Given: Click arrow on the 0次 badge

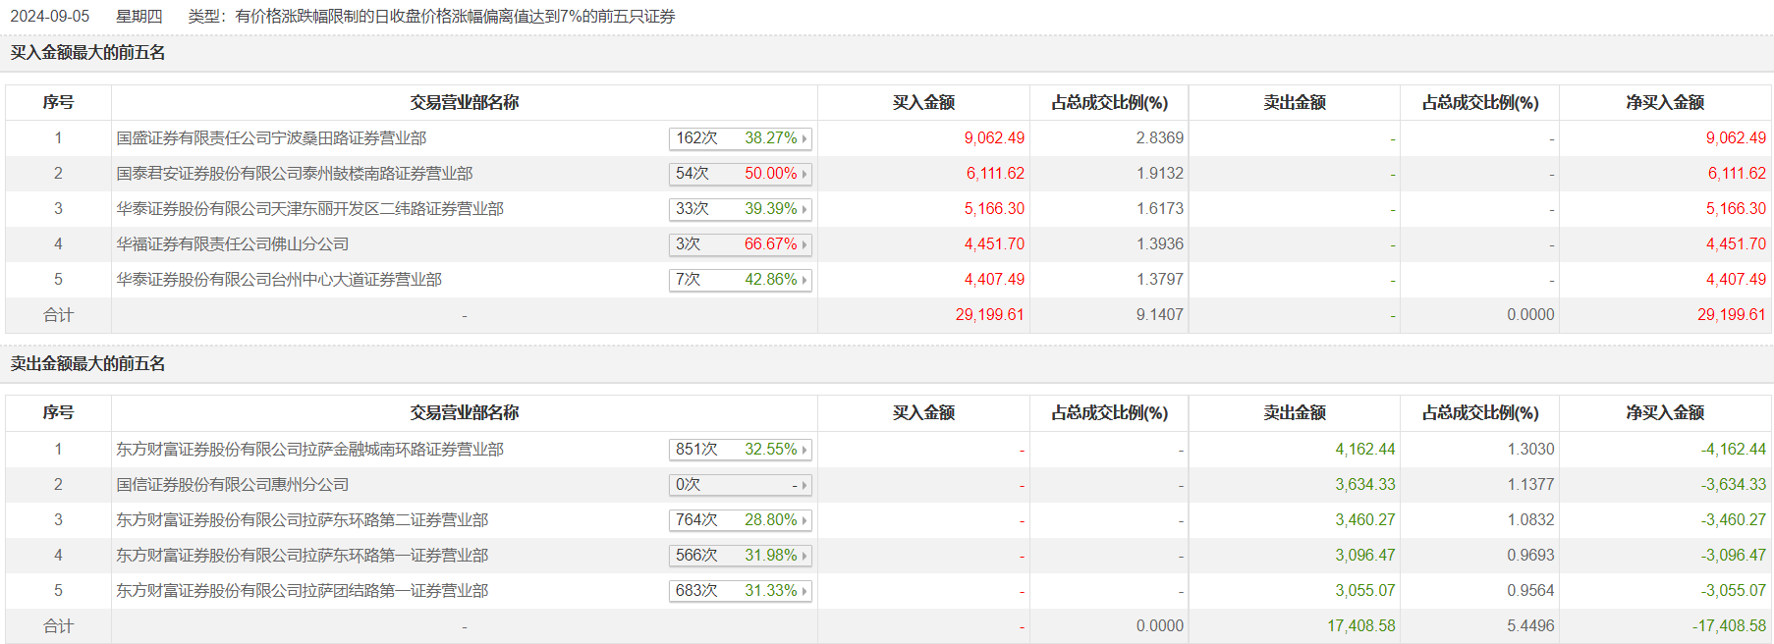Looking at the screenshot, I should click(x=804, y=486).
